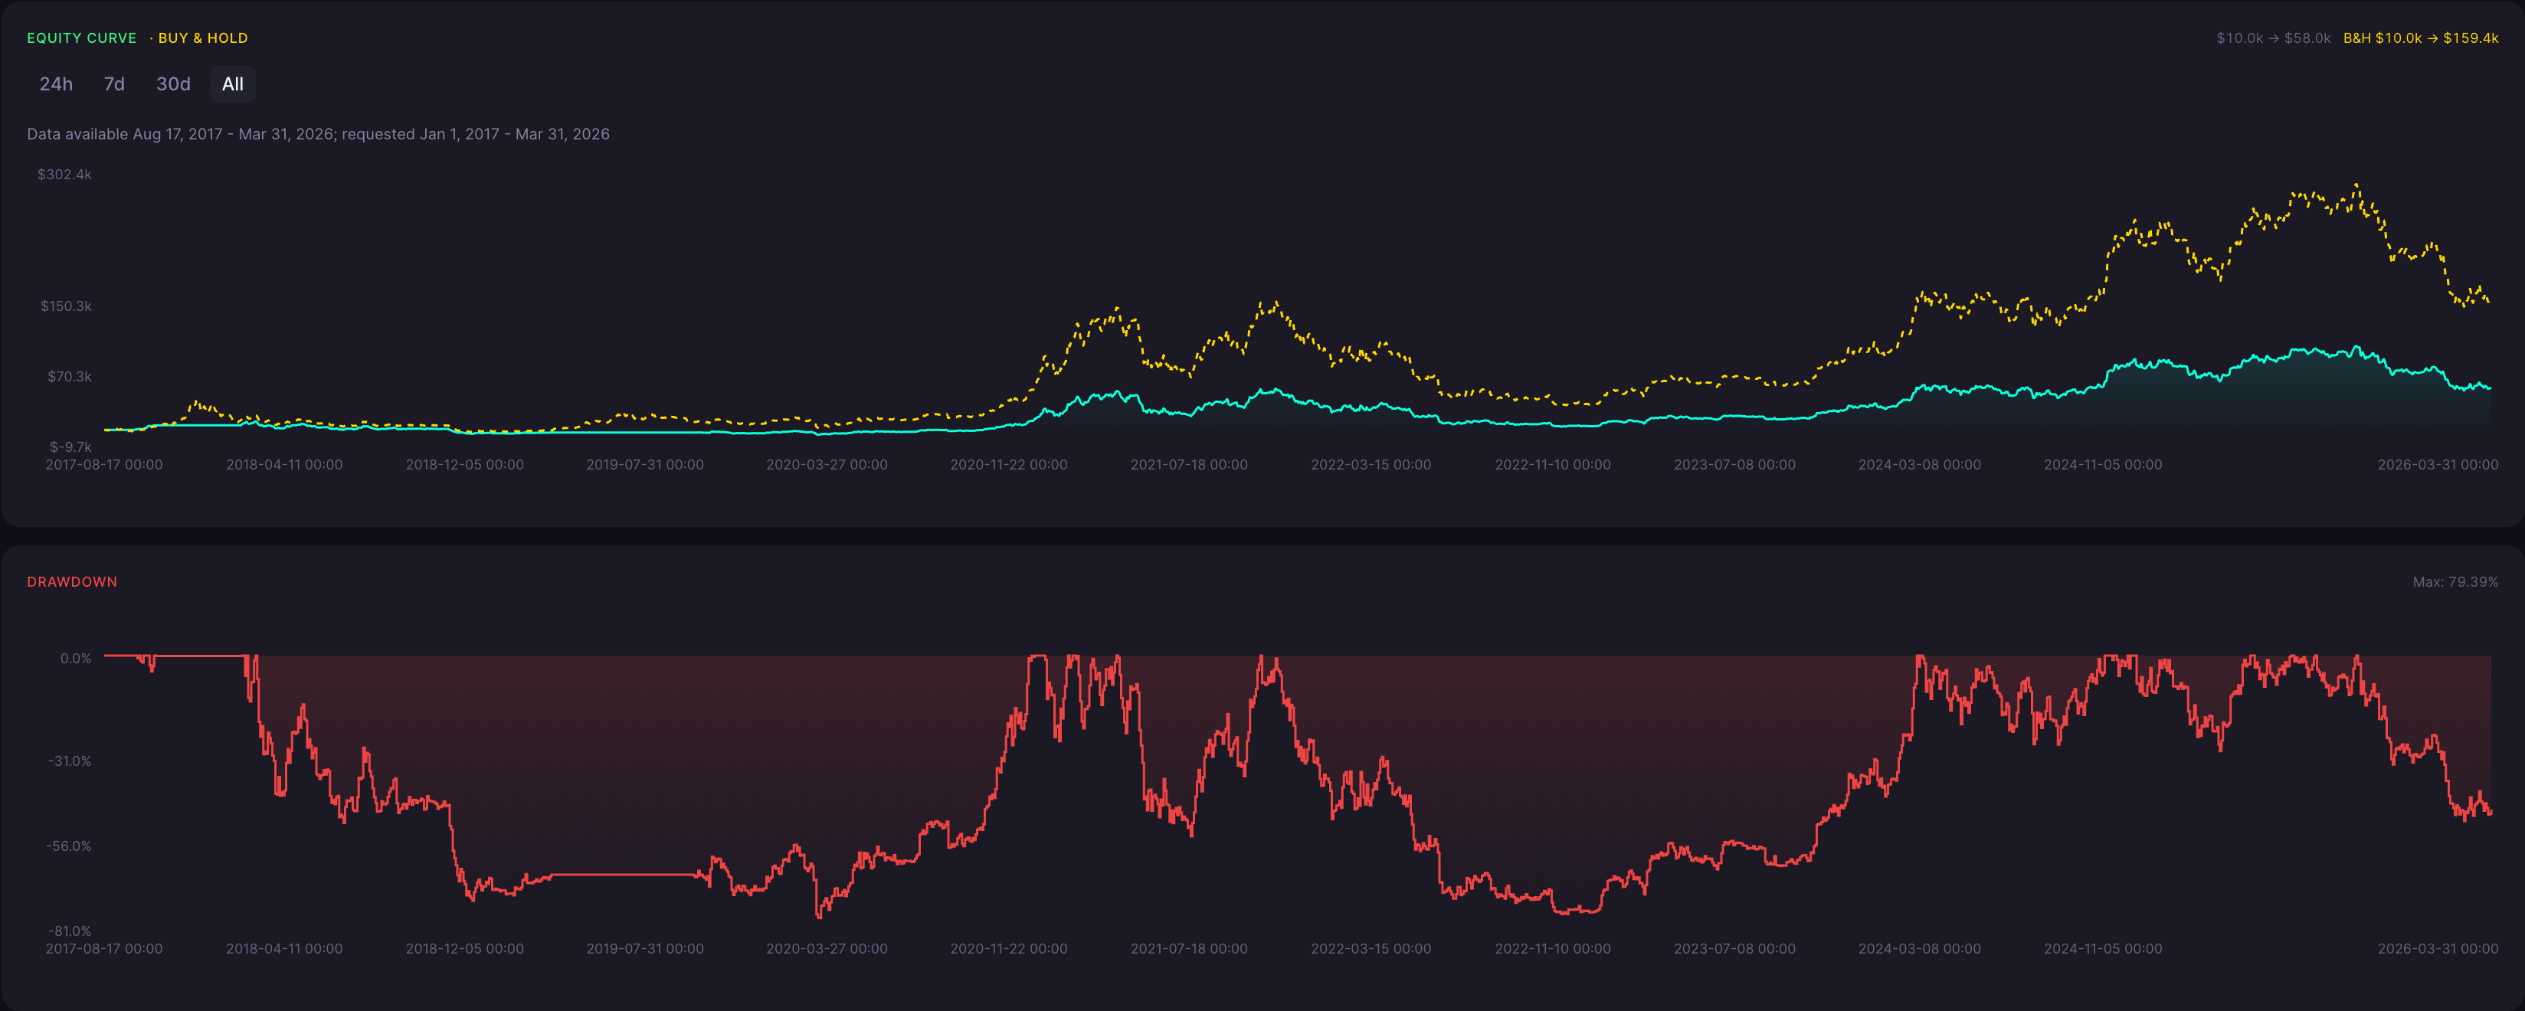The image size is (2525, 1011).
Task: Click drawdown chart date 2017-08-17 00:00
Action: pos(104,949)
